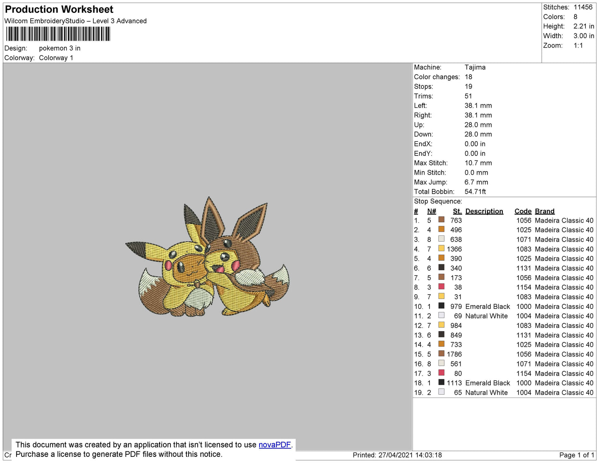Click the Down value 28.0 mm

click(478, 134)
